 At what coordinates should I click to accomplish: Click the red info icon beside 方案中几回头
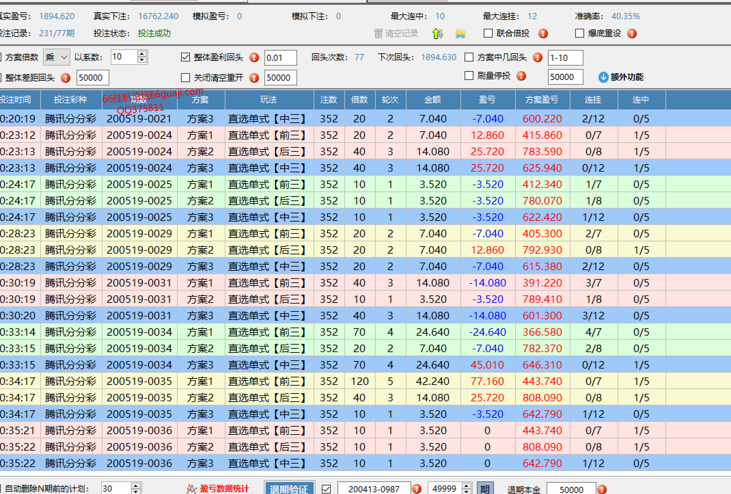[x=538, y=57]
